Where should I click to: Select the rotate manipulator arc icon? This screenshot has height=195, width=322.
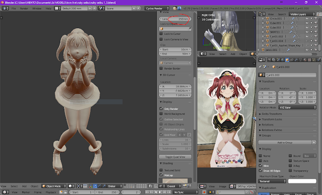tap(100, 186)
